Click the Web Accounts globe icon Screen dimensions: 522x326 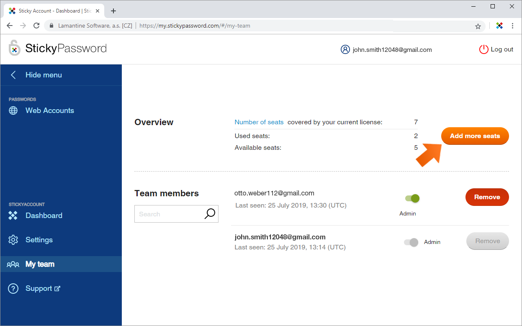[x=13, y=110]
